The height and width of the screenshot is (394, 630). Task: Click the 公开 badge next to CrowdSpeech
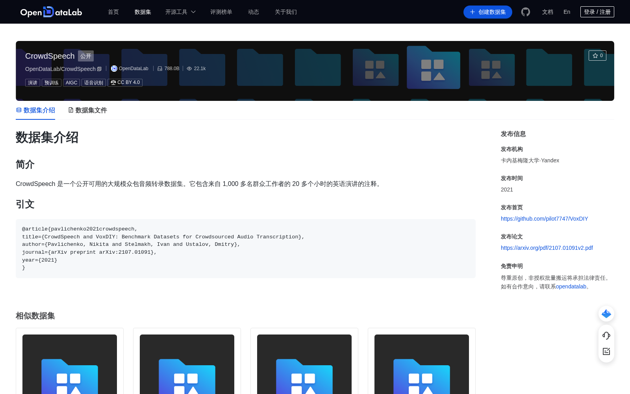pyautogui.click(x=86, y=56)
